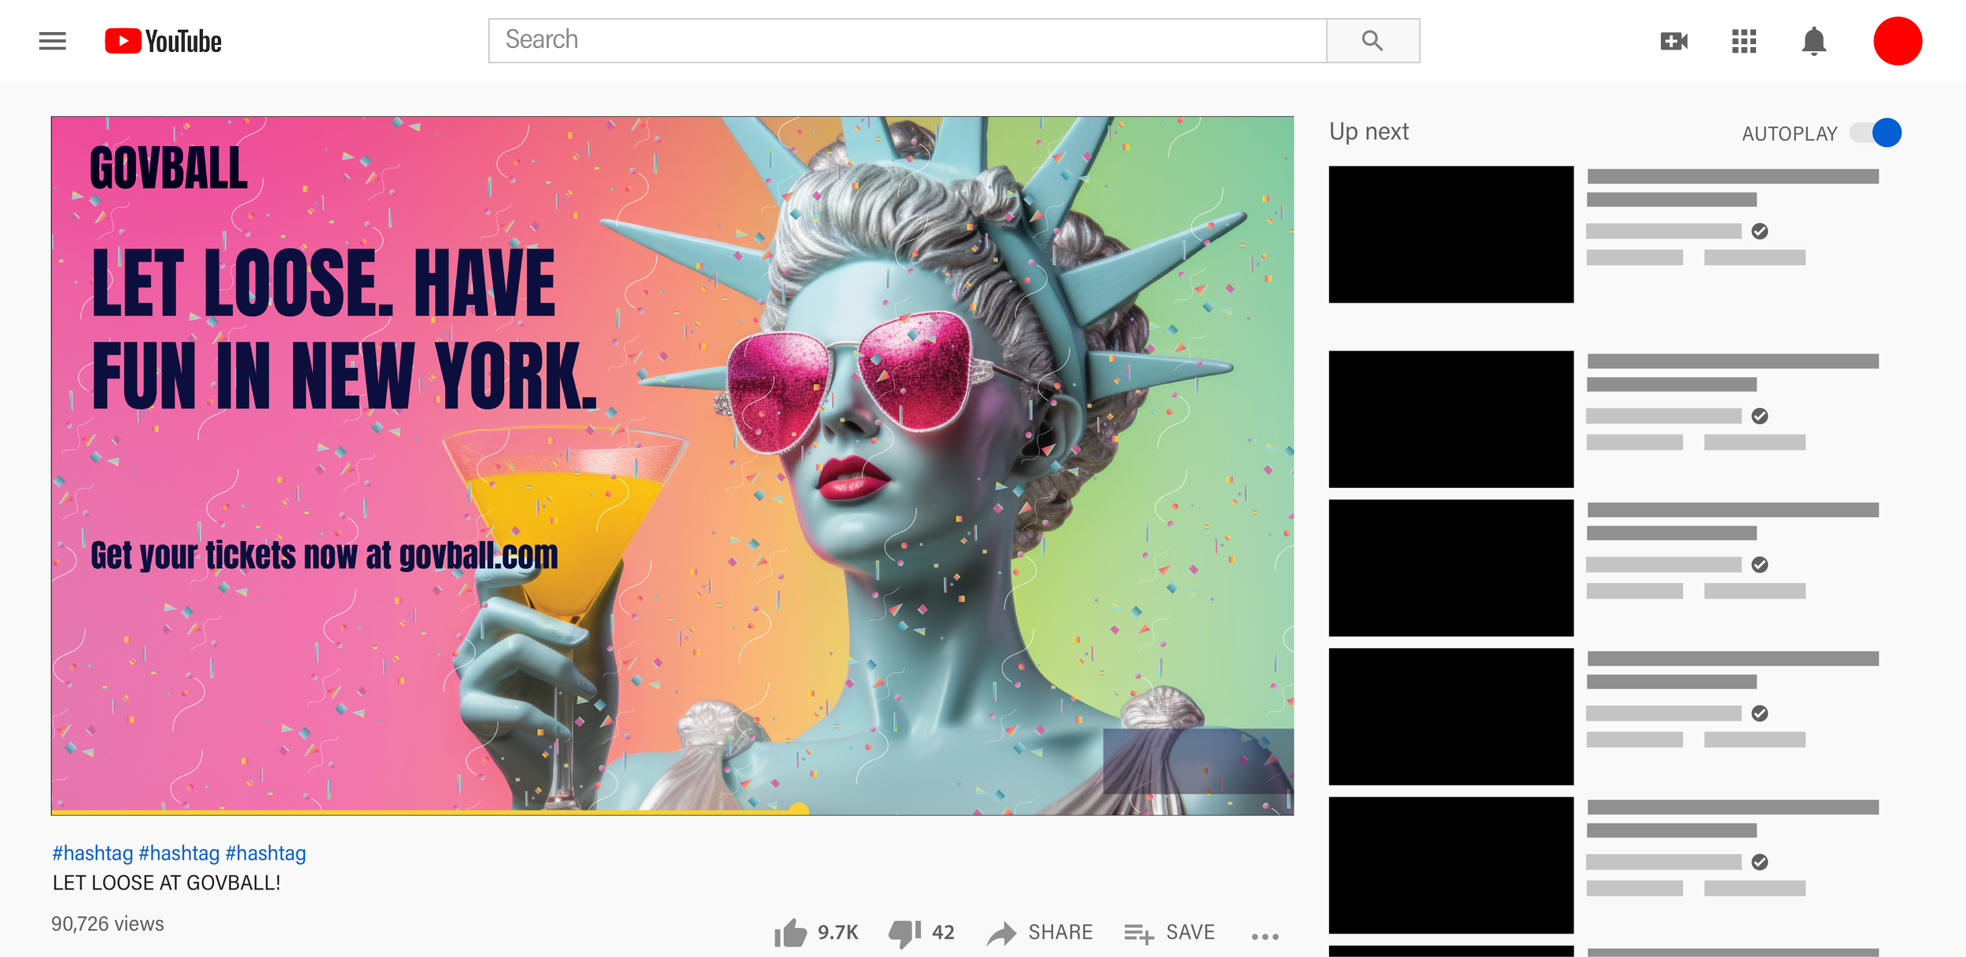Open the third Up next video thumbnail
Image resolution: width=1966 pixels, height=957 pixels.
[x=1451, y=567]
